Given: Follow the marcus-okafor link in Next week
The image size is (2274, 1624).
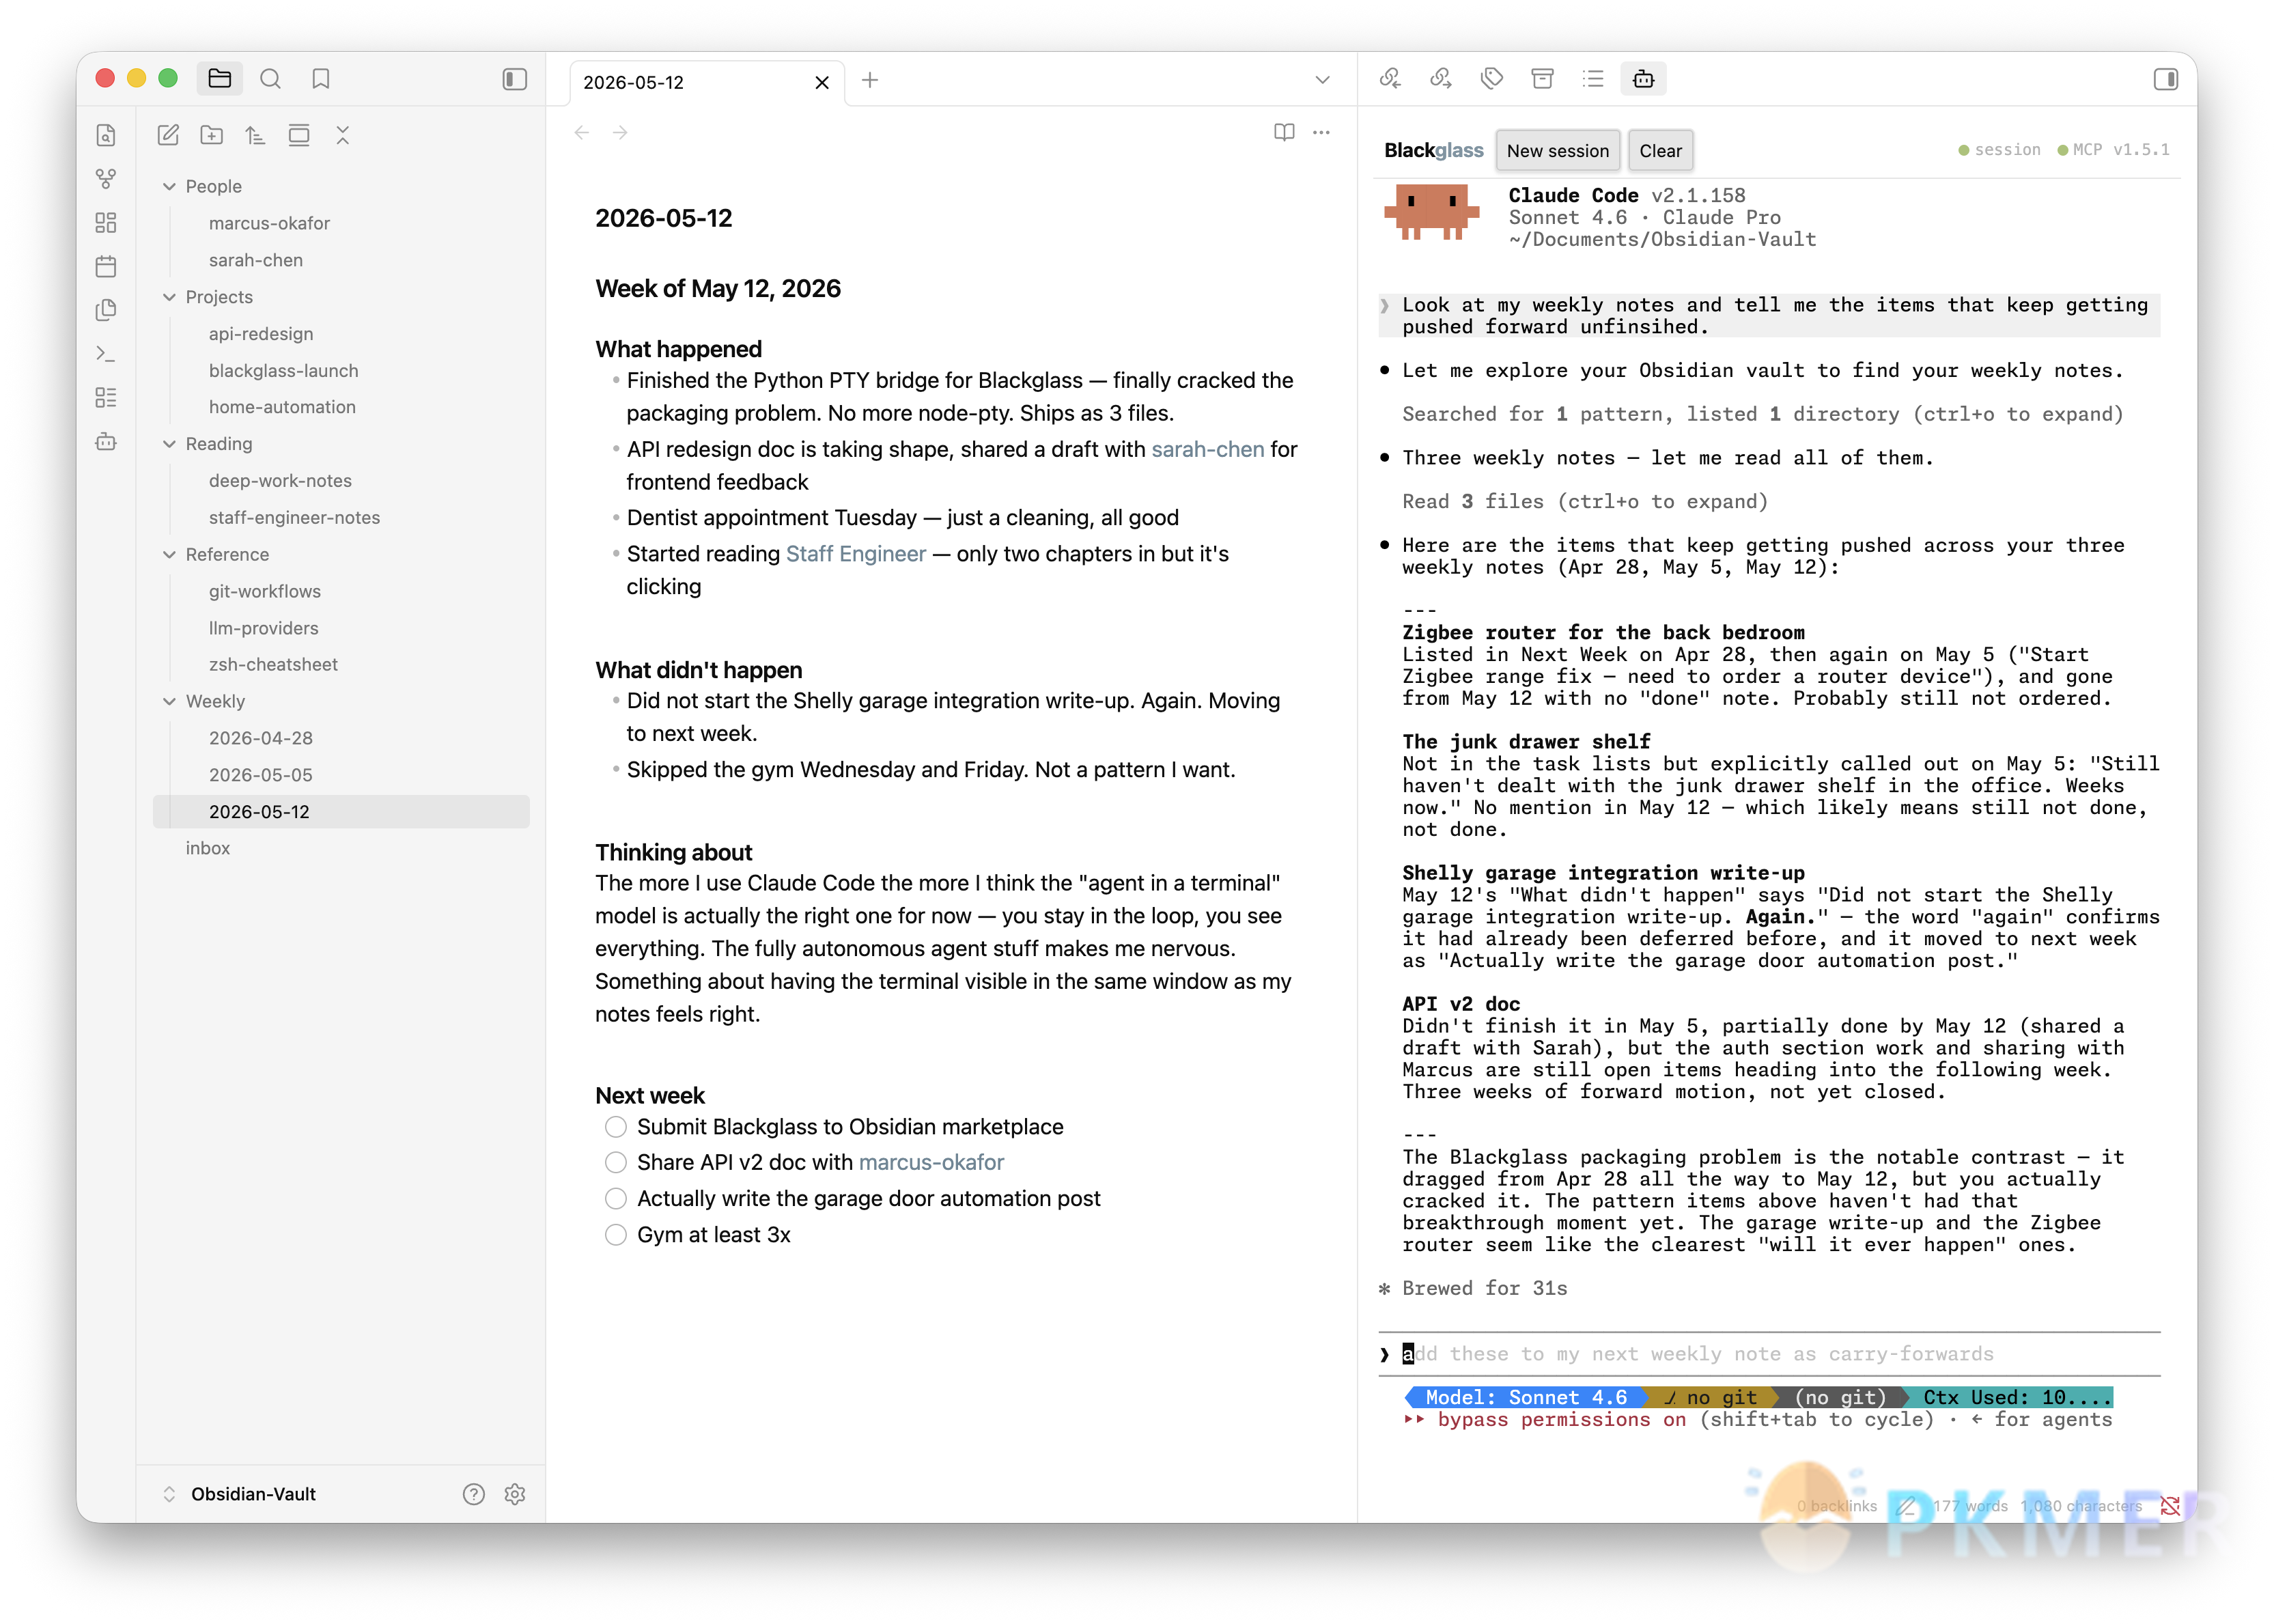Looking at the screenshot, I should 931,1163.
